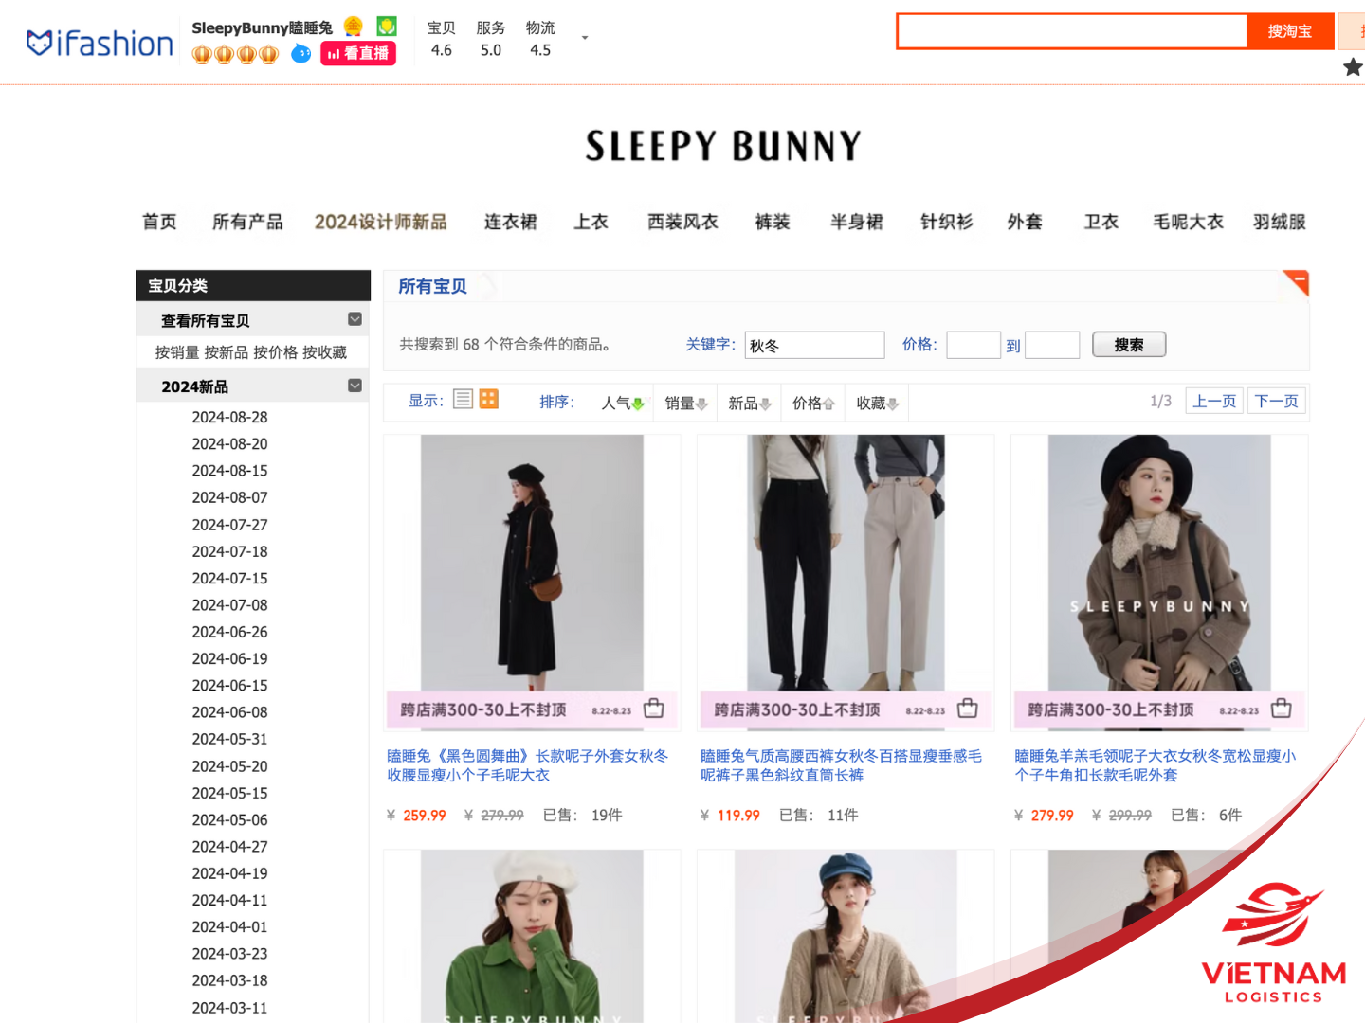Open the 毛呢大衣 navigation item
Image resolution: width=1365 pixels, height=1023 pixels.
pos(1188,222)
